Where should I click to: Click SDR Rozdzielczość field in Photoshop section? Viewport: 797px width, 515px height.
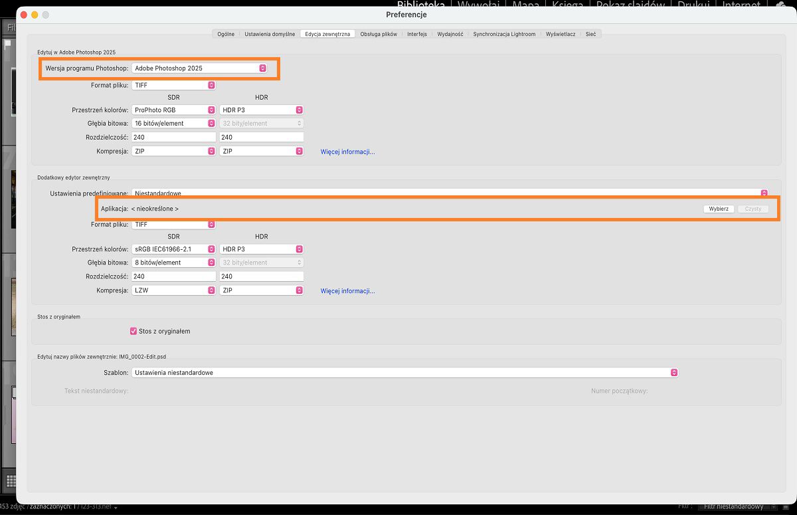pyautogui.click(x=174, y=137)
